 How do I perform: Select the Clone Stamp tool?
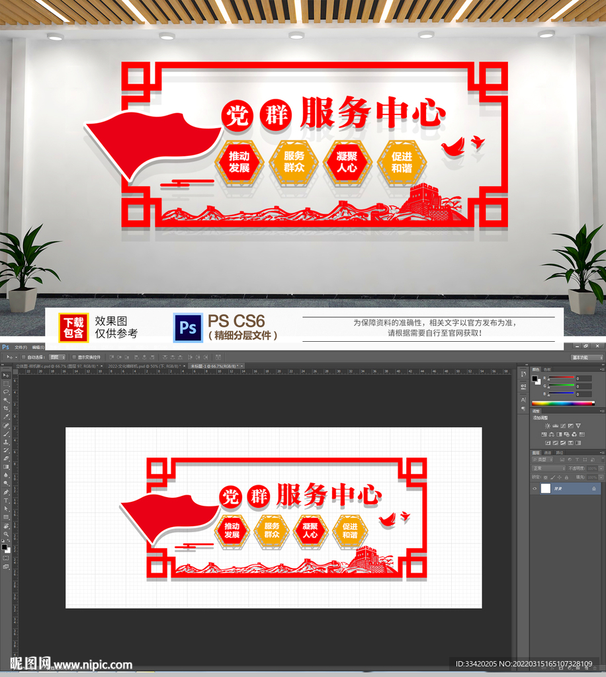click(x=6, y=442)
